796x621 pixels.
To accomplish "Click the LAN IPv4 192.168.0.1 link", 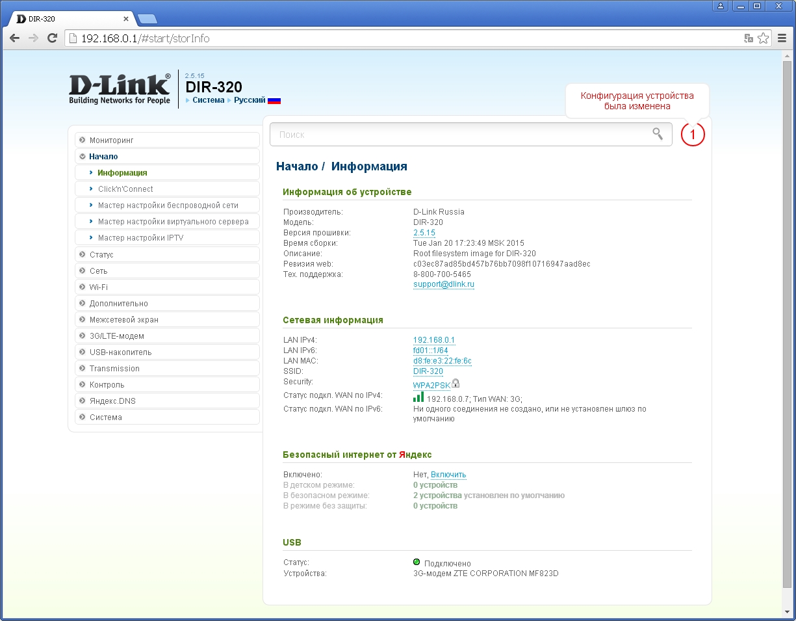I will 434,339.
